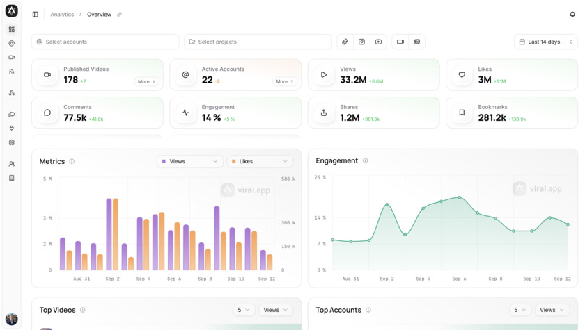585x330 pixels.
Task: Click the Metrics info icon
Action: click(x=72, y=161)
